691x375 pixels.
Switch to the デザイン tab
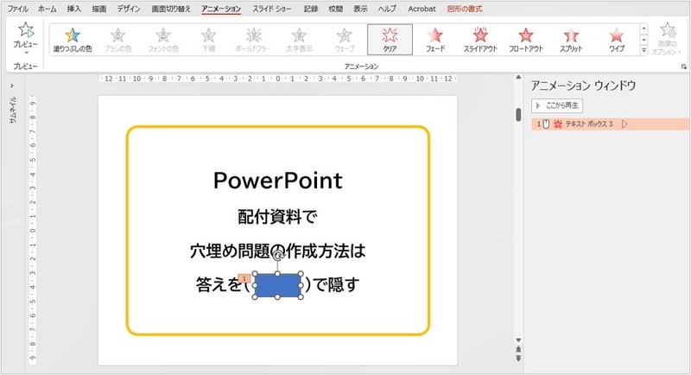[x=128, y=9]
